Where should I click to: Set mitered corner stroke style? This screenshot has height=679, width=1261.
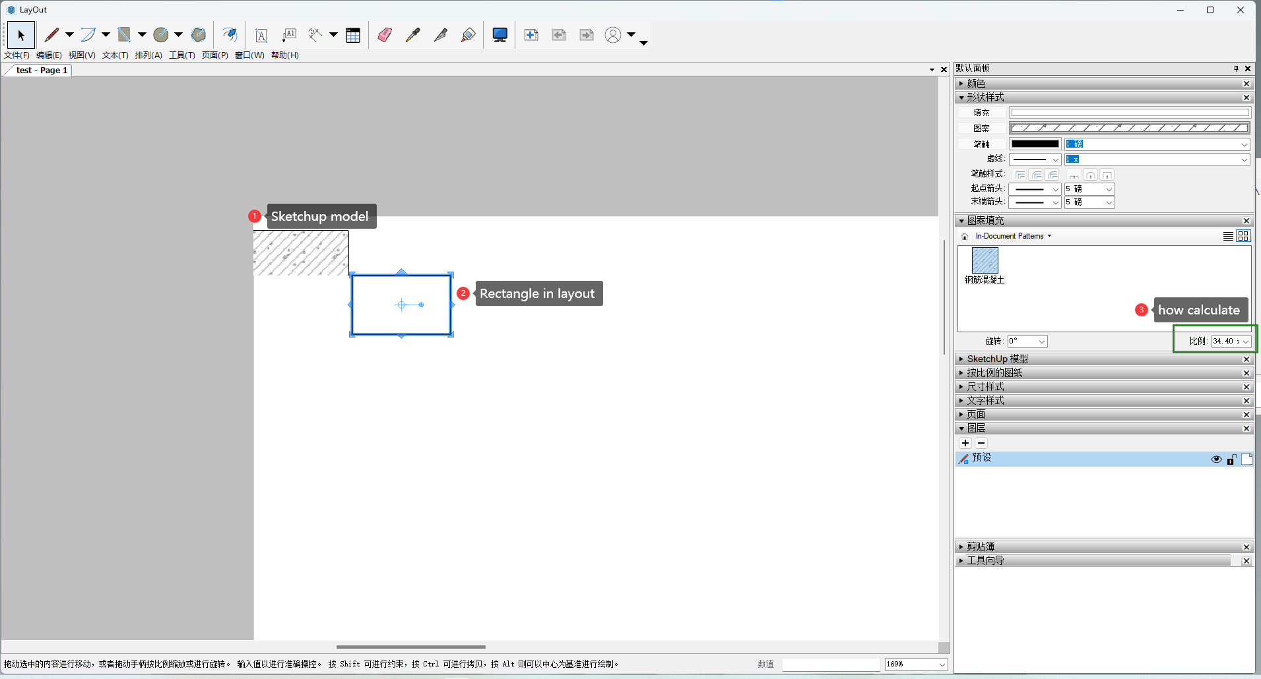click(1020, 175)
